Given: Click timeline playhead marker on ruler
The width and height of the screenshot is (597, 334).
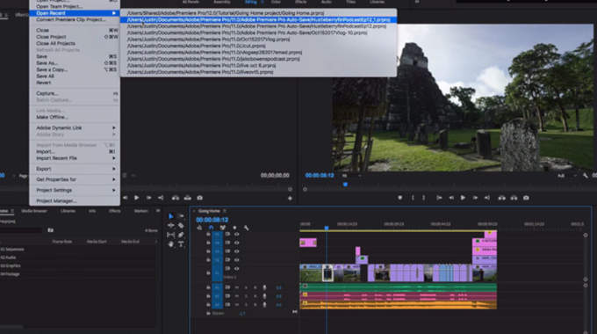Looking at the screenshot, I should (327, 228).
